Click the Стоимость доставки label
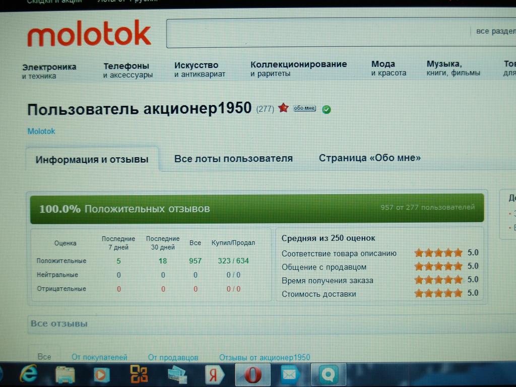Viewport: 516px width, 387px height. point(319,294)
